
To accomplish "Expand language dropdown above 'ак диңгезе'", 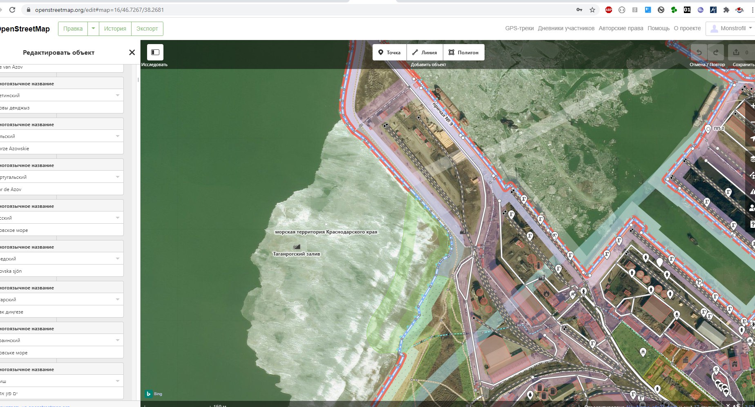I will click(x=118, y=299).
